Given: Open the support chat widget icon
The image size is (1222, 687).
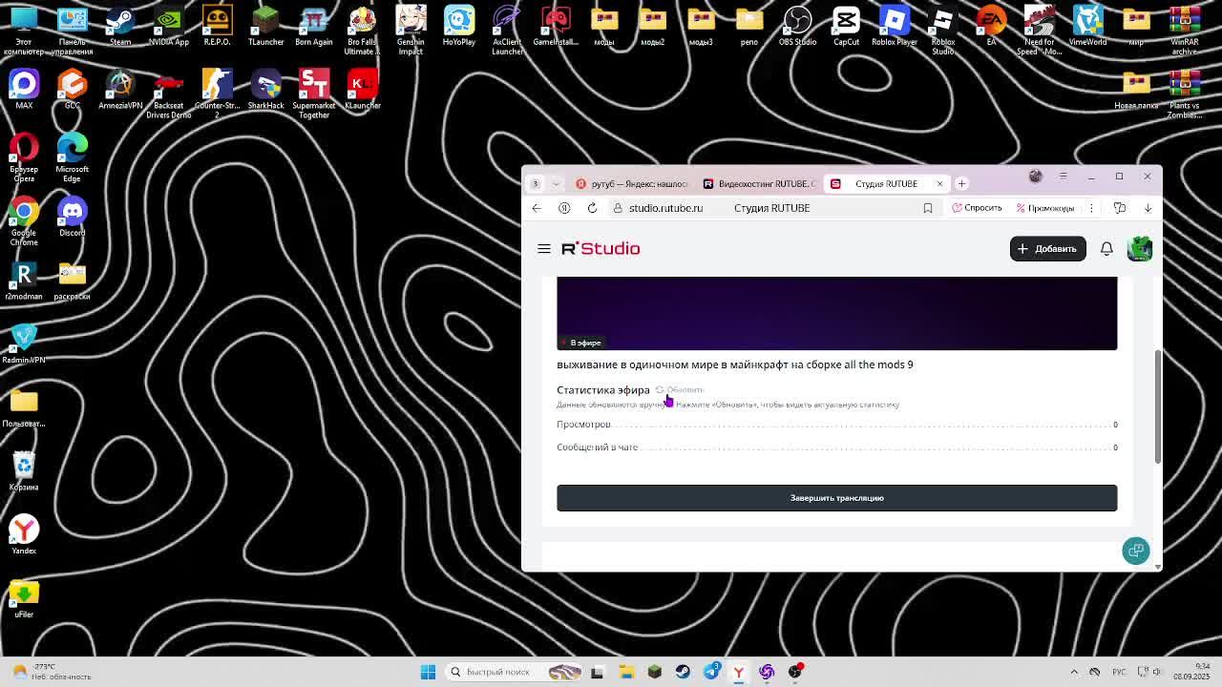Looking at the screenshot, I should 1135,551.
